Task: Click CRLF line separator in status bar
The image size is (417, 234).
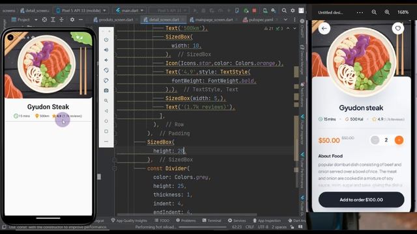Action: pyautogui.click(x=250, y=227)
